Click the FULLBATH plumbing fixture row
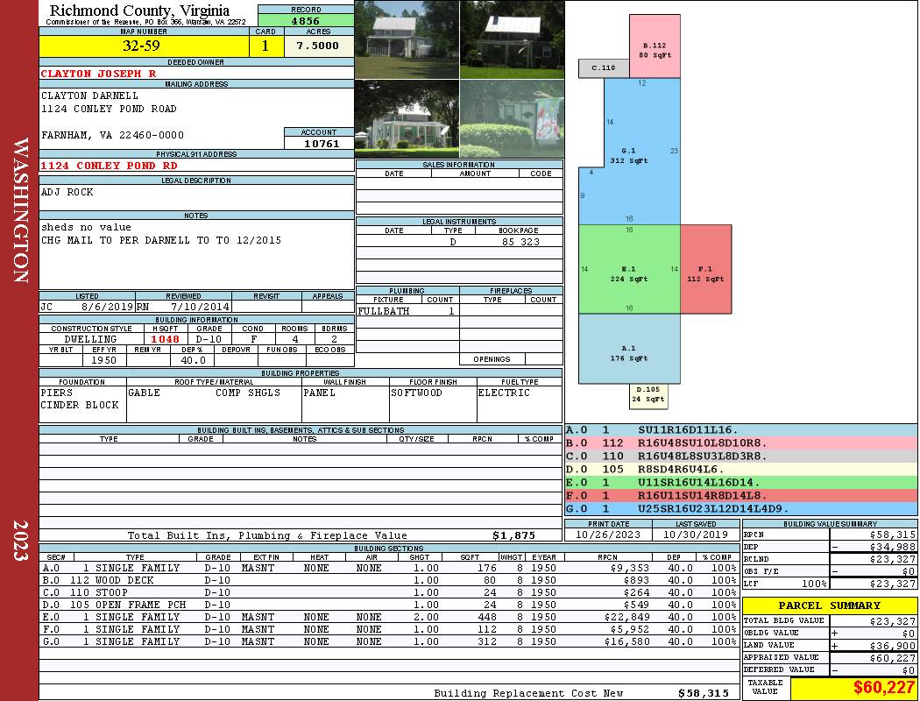 coord(407,311)
